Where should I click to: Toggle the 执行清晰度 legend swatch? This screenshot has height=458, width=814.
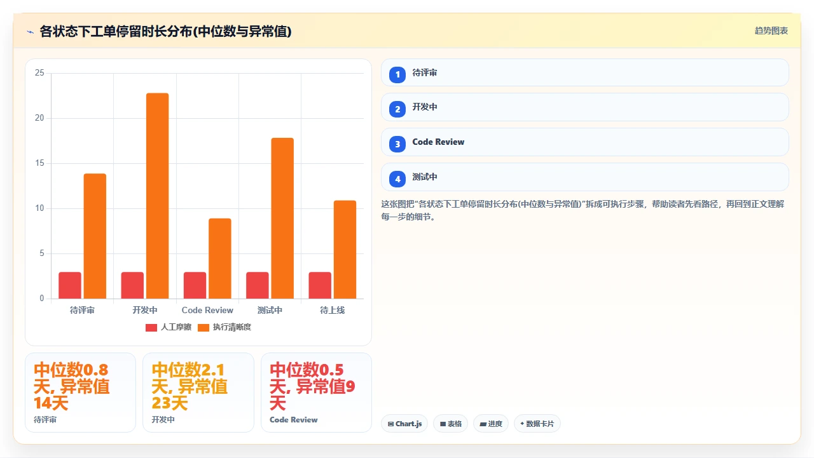tap(203, 327)
